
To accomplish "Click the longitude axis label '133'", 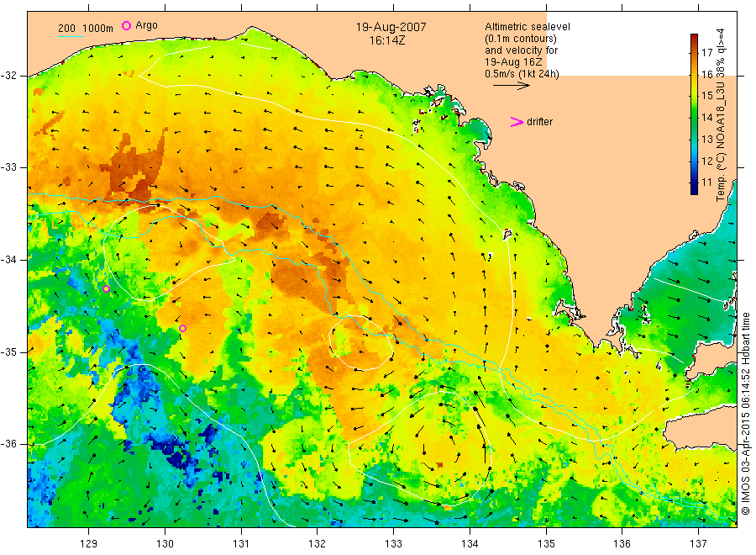I will coord(393,544).
